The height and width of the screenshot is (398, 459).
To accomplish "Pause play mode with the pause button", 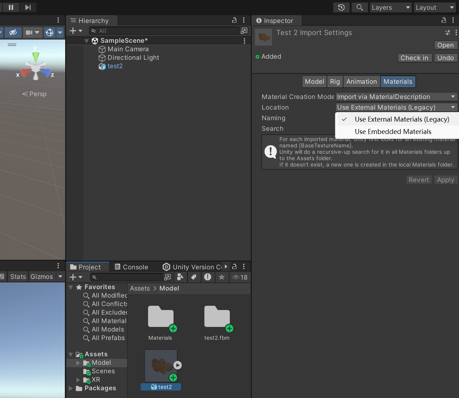I will [x=11, y=7].
